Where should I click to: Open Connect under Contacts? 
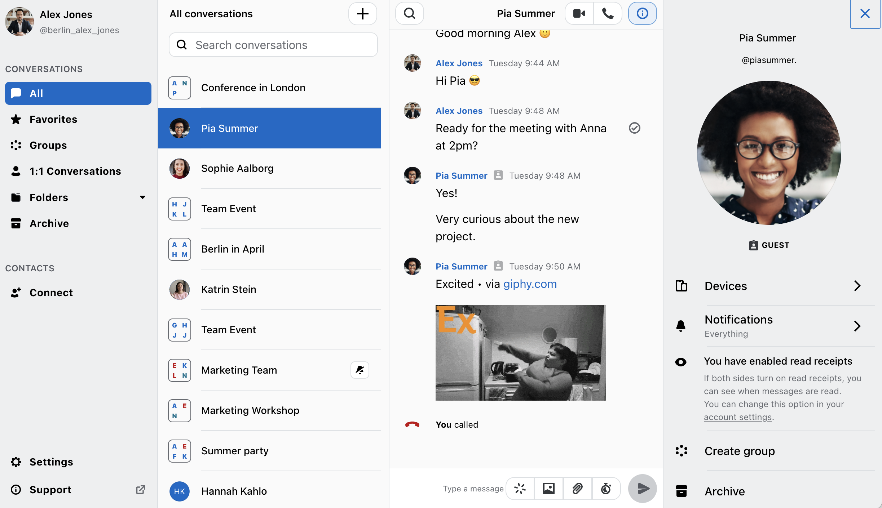(78, 293)
